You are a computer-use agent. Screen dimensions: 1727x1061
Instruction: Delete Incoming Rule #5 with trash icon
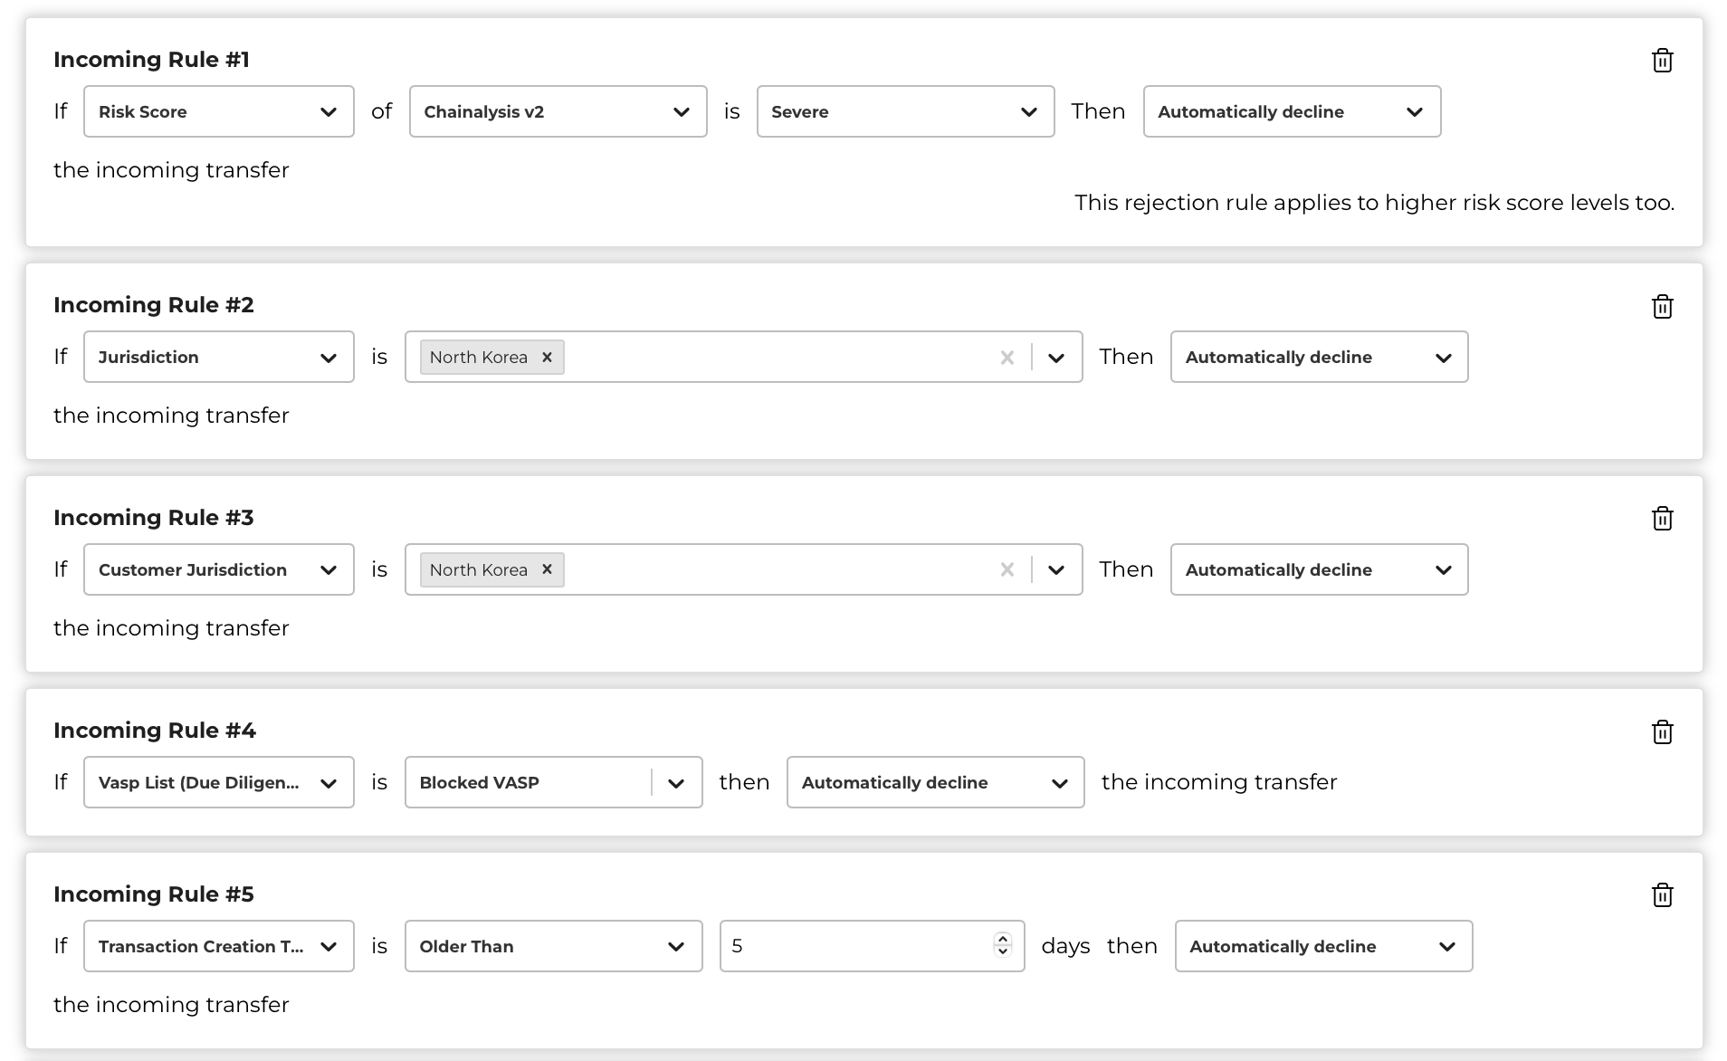[1662, 895]
